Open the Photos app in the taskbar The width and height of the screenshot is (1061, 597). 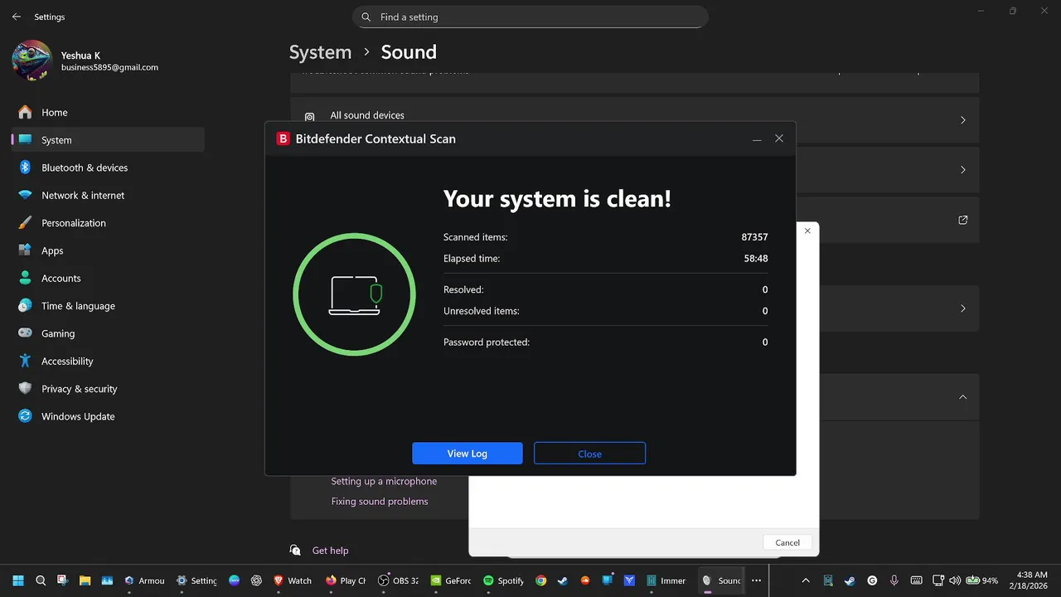pos(107,580)
